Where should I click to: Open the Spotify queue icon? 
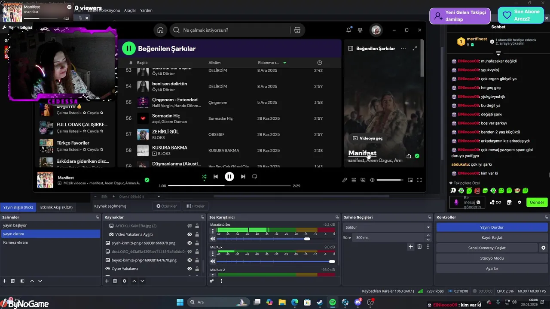(x=354, y=180)
